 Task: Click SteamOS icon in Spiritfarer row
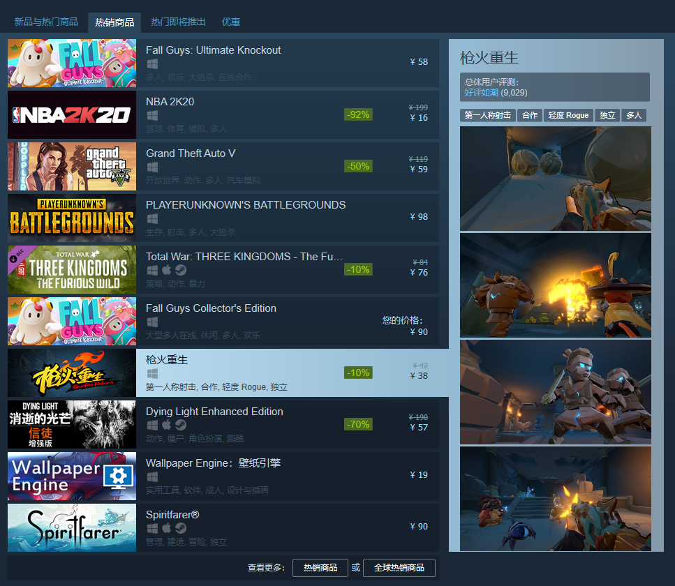(x=181, y=528)
